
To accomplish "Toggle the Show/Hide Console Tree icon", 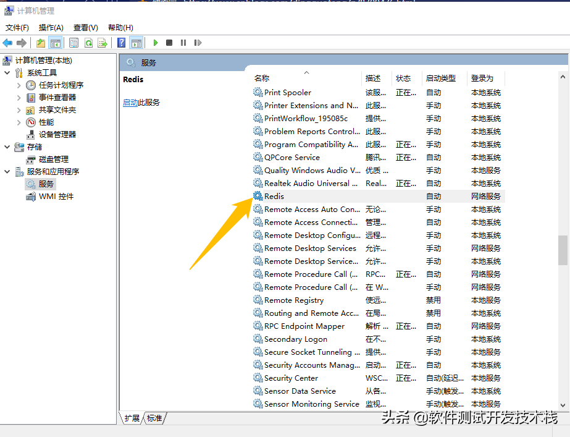I will pyautogui.click(x=56, y=43).
